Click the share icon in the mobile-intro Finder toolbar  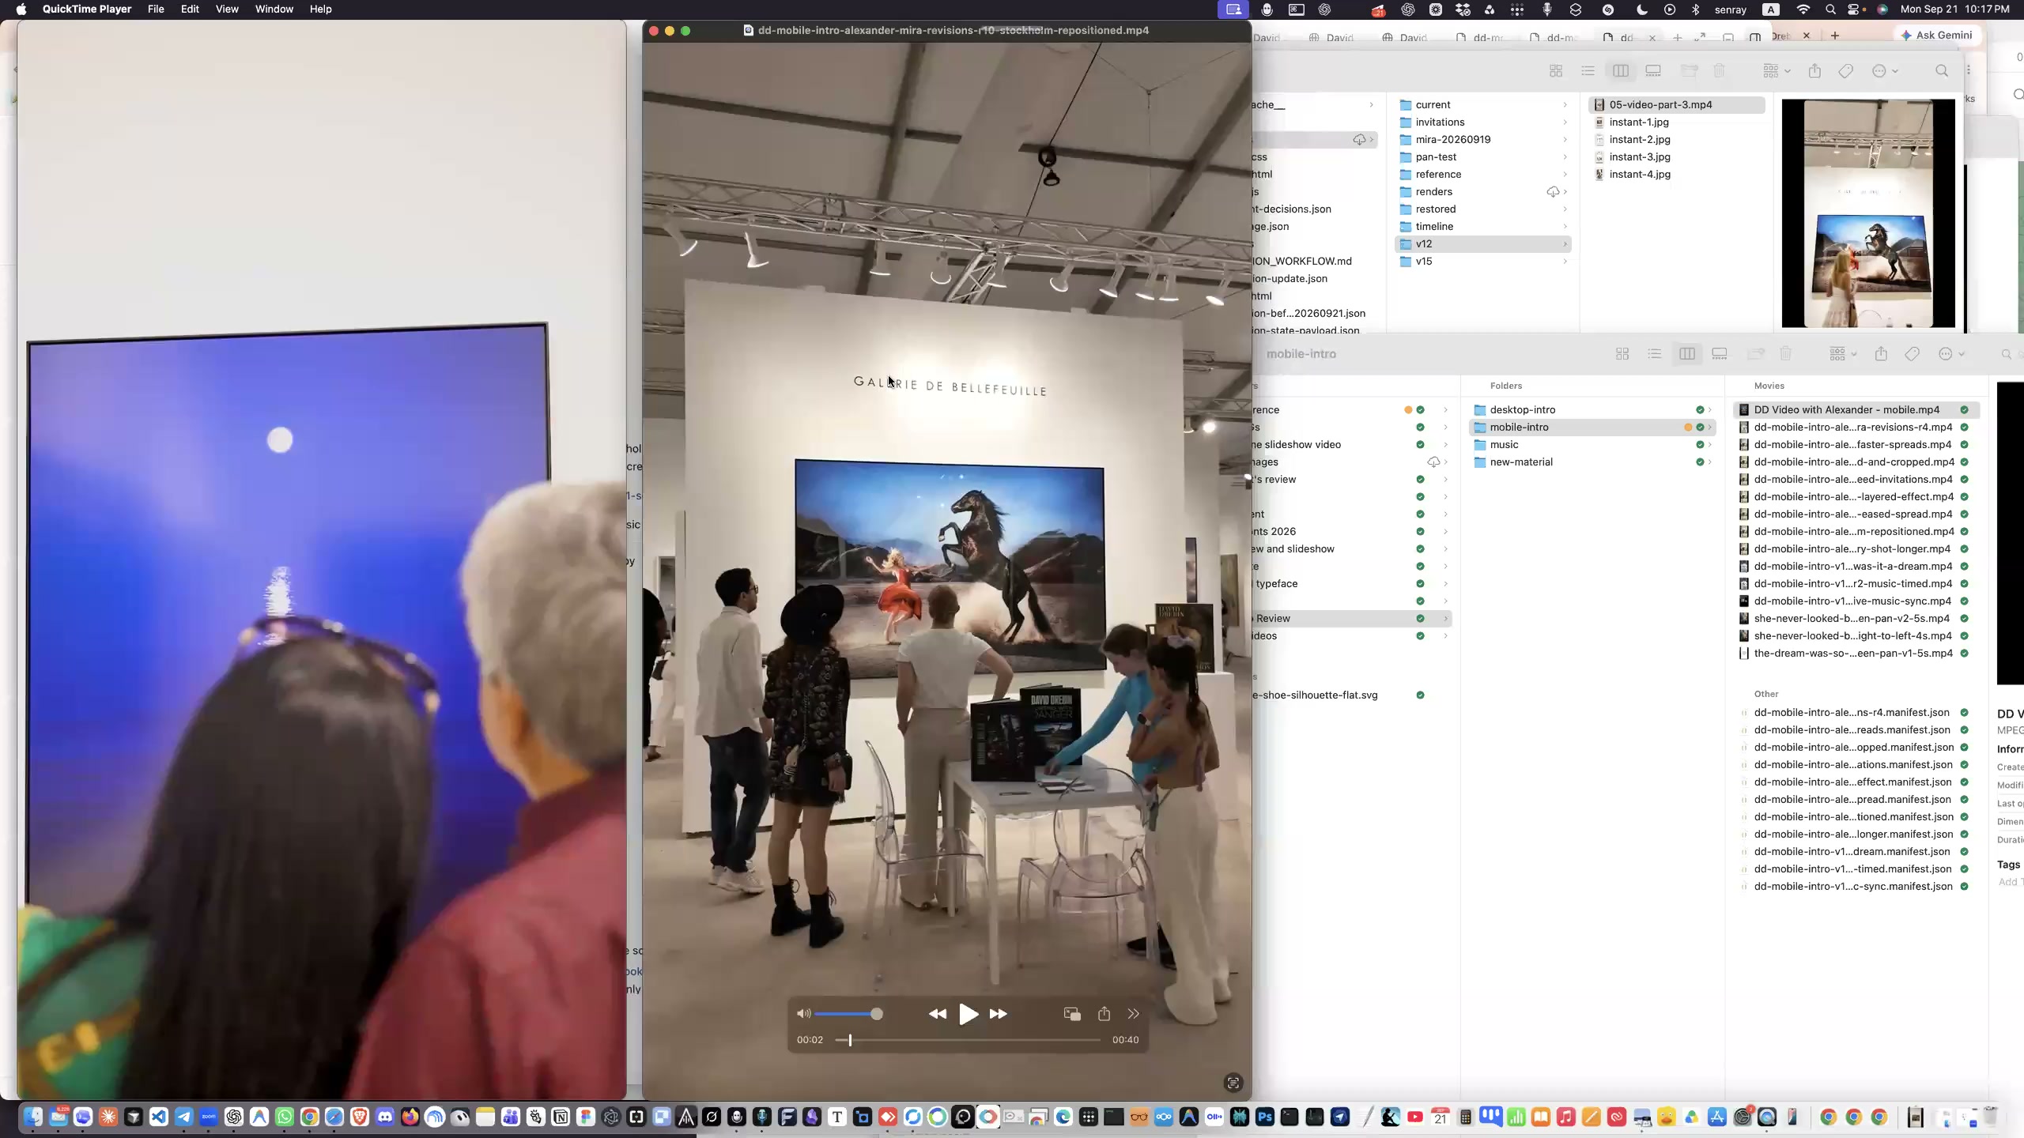click(1881, 354)
